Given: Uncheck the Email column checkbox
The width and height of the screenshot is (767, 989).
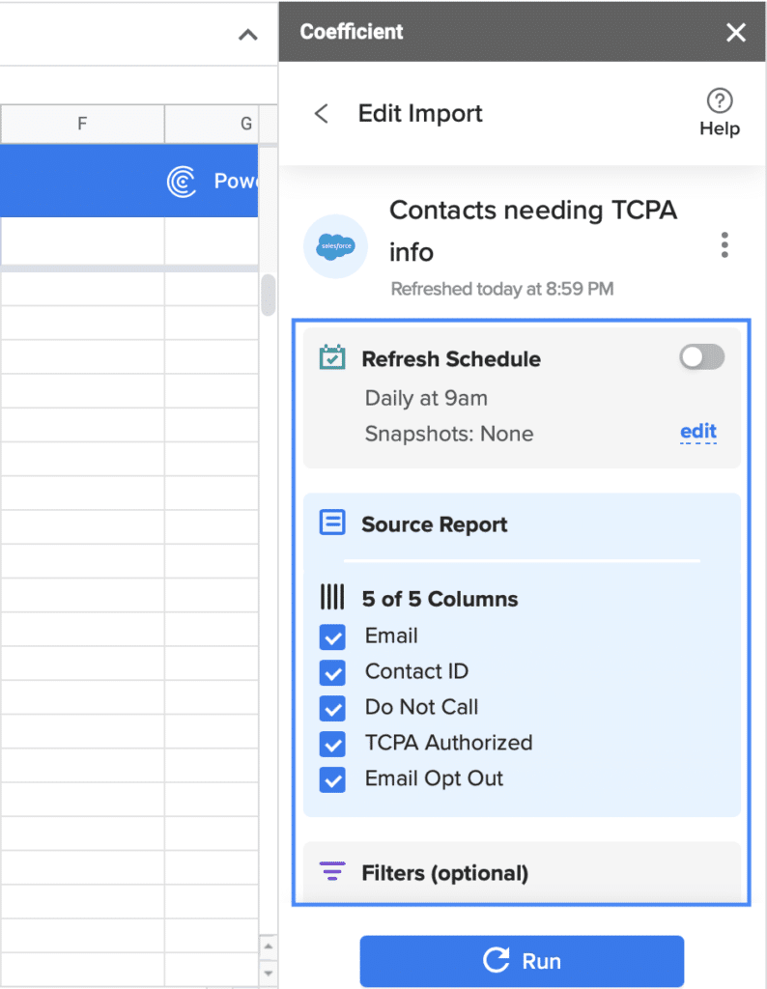Looking at the screenshot, I should [x=332, y=636].
